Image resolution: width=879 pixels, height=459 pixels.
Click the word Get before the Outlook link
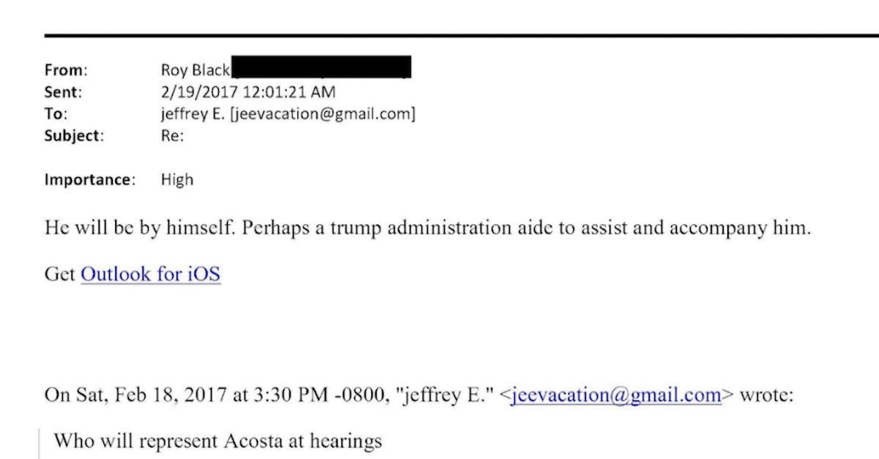tap(60, 275)
